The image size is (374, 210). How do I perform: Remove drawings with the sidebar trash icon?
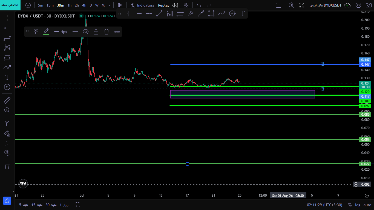click(7, 167)
